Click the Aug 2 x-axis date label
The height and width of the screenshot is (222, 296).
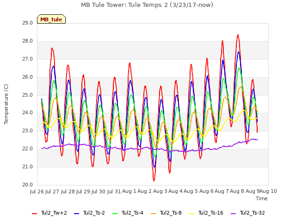145,191
